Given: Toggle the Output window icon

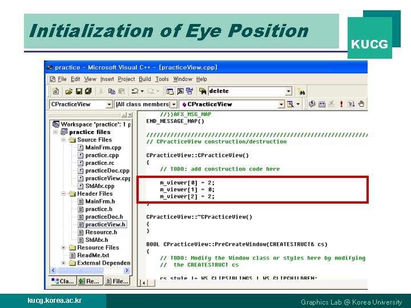Looking at the screenshot, I should point(180,91).
